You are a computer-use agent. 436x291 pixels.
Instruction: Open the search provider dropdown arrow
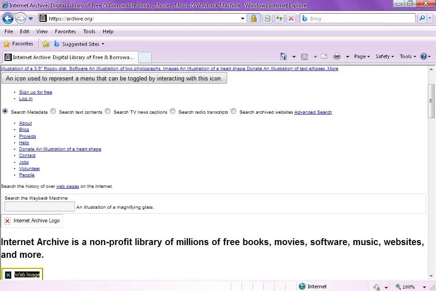pyautogui.click(x=430, y=18)
